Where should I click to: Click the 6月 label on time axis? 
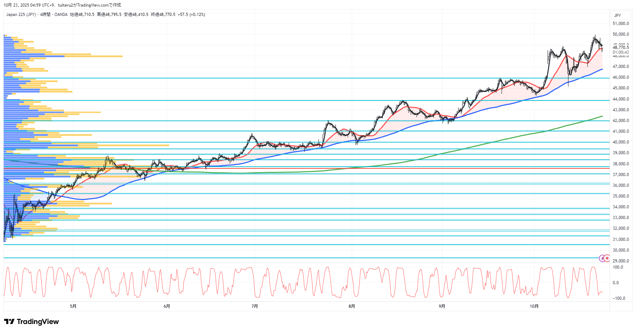[167, 306]
